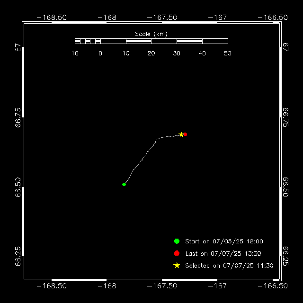Click the legend text 'Selected on 07/07/25 11:30'
303x303 pixels.
229,266
